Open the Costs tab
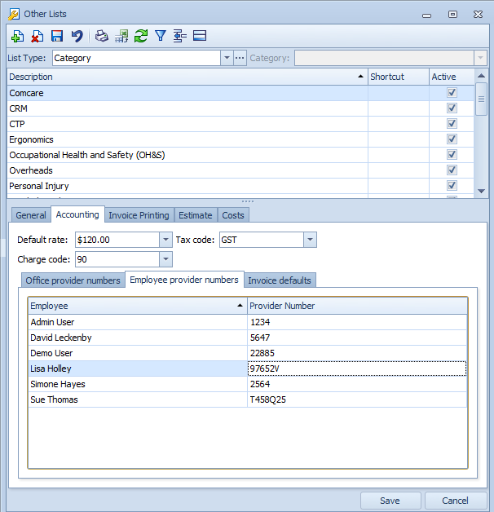 coord(233,215)
